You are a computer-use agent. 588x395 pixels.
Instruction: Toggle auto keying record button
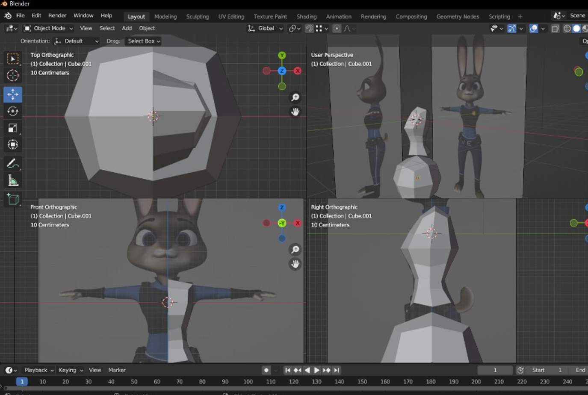coord(266,370)
